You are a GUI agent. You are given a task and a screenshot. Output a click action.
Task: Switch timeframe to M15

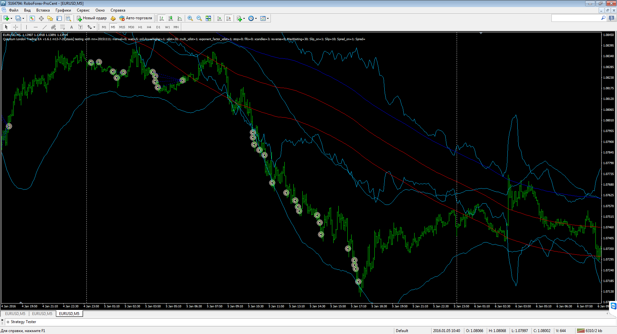[x=122, y=27]
